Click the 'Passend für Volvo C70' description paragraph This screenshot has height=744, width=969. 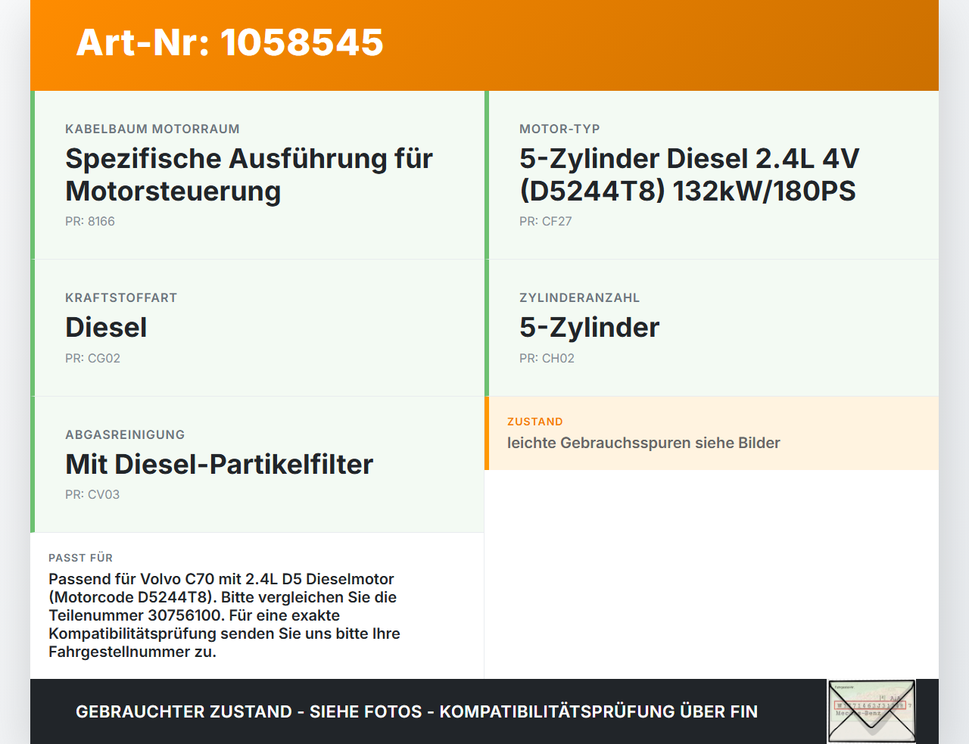pos(224,615)
